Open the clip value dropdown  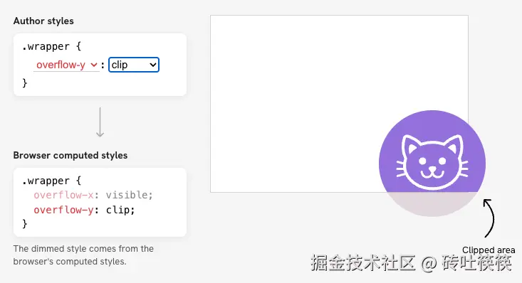pos(134,65)
